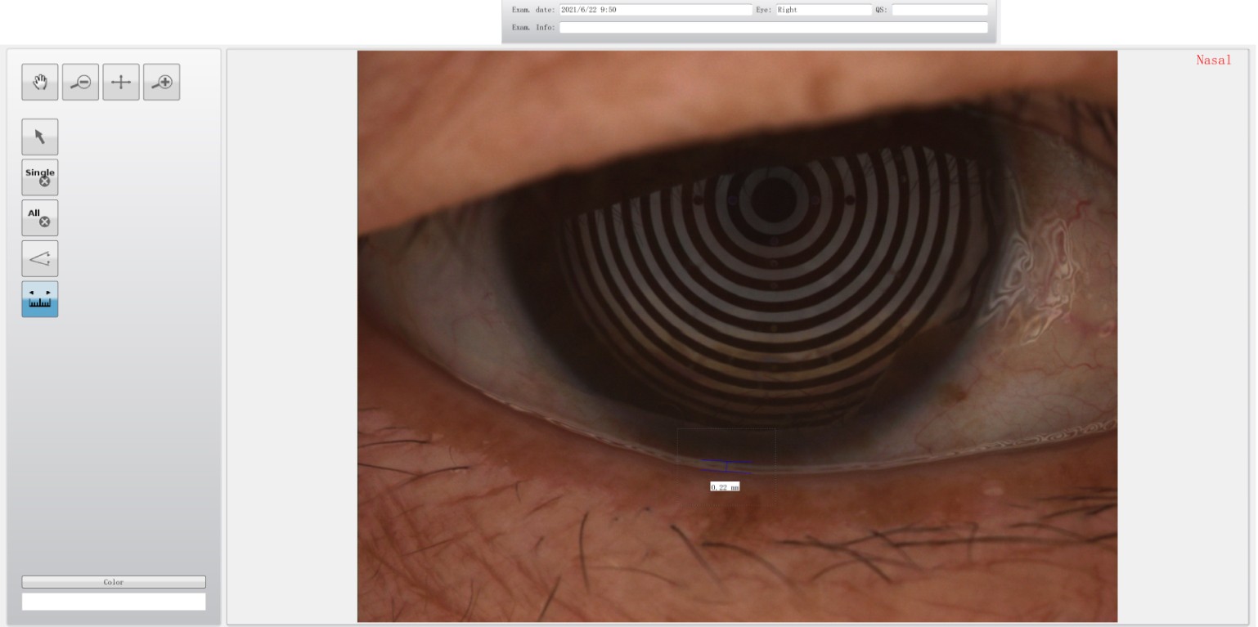Screen dimensions: 1258x627
Task: Choose the arrow pointer selection tool
Action: pos(40,137)
